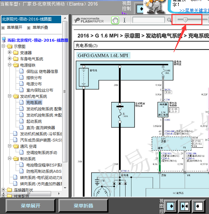
Task: Open 搭铁分布 page
Action: (x=34, y=78)
